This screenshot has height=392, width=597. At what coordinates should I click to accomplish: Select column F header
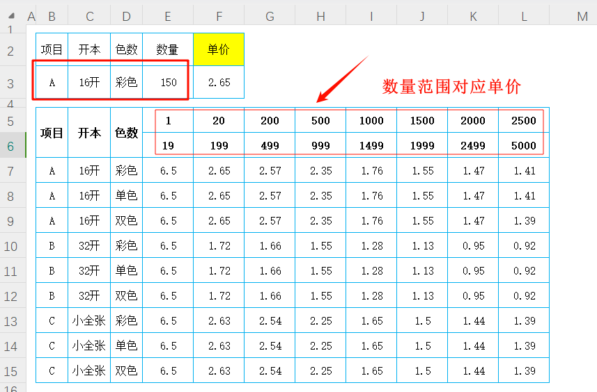click(219, 17)
